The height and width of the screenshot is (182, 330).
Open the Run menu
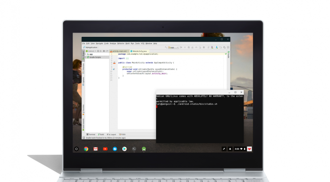[132, 43]
